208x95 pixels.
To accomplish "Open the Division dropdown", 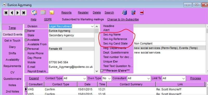I will click(92, 26).
